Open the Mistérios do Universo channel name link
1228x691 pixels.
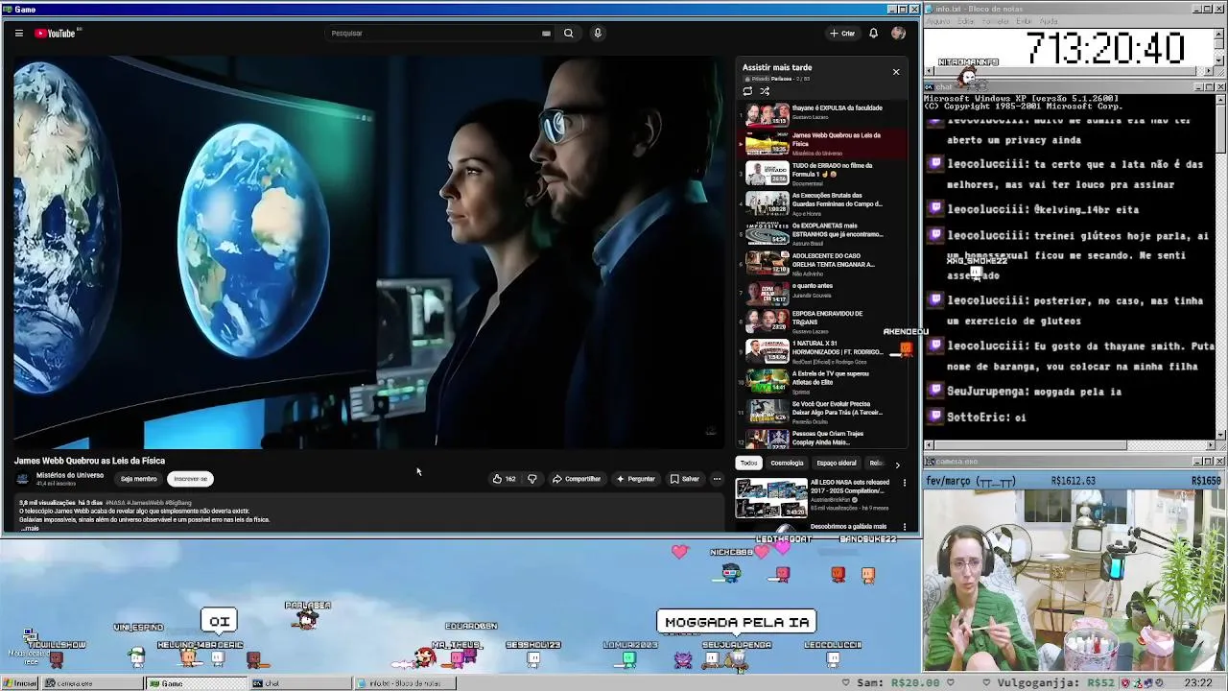click(x=70, y=475)
